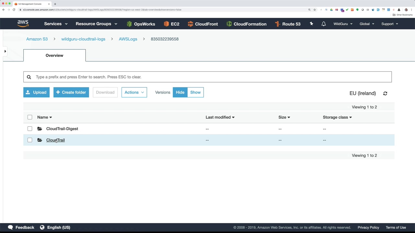Open the Route 53 shortcut icon
The height and width of the screenshot is (233, 415).
pos(277,24)
